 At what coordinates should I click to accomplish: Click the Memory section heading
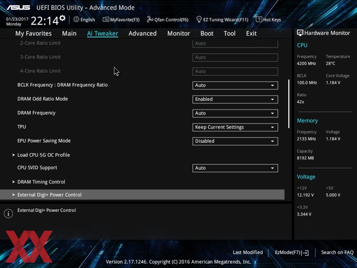click(x=307, y=121)
